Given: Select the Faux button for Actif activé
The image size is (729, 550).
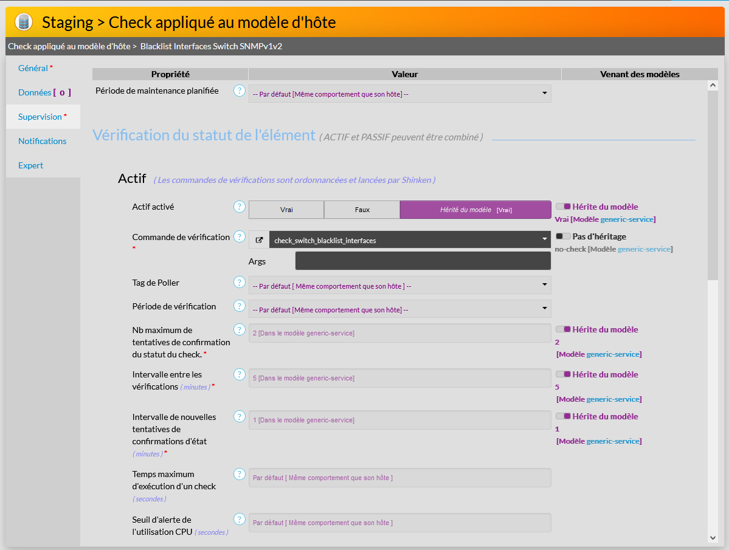Looking at the screenshot, I should click(362, 210).
